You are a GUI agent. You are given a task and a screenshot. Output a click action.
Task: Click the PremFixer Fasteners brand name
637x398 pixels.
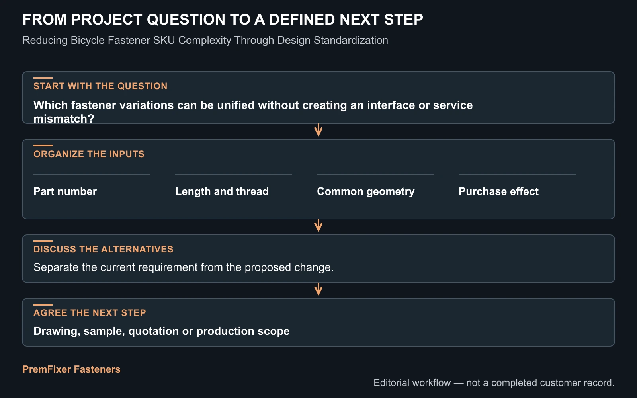71,369
